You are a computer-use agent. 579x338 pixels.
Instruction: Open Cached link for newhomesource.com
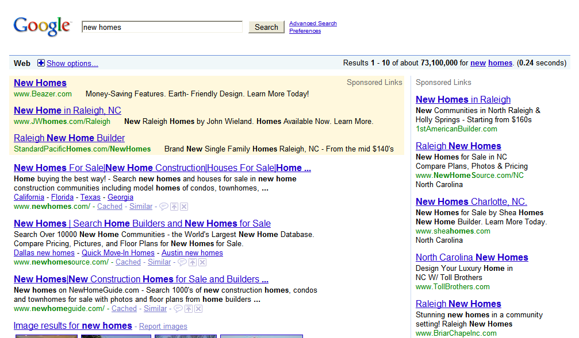pos(128,262)
